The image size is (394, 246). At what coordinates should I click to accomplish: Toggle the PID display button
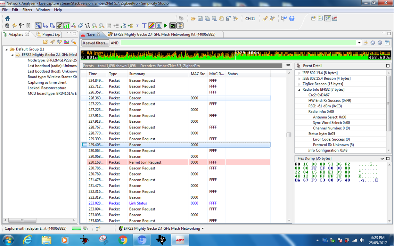pyautogui.click(x=52, y=25)
